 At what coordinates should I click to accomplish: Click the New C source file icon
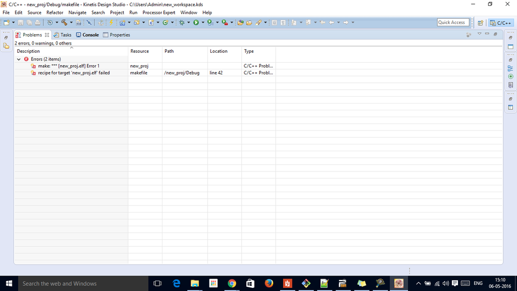[x=151, y=22]
